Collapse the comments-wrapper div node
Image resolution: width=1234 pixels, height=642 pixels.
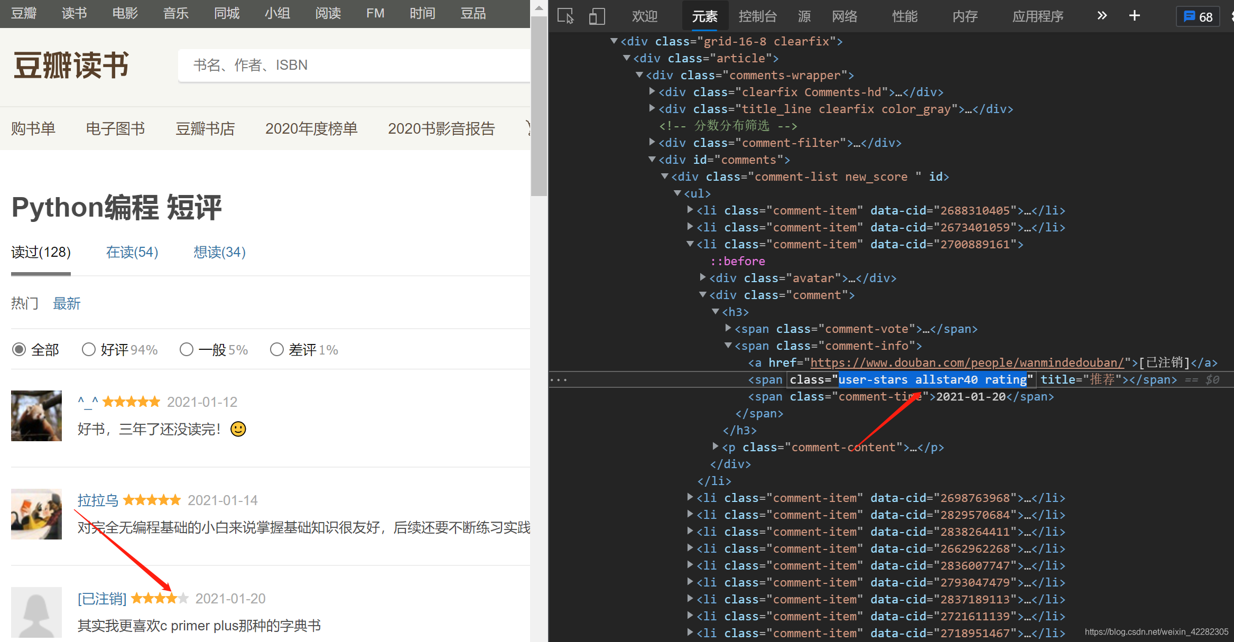point(639,75)
